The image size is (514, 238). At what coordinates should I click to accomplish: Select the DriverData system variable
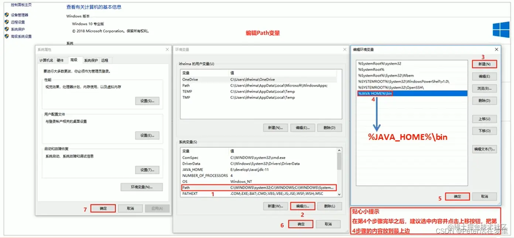(x=258, y=163)
